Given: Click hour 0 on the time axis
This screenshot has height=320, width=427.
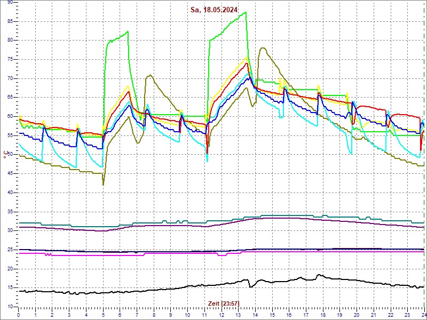Looking at the screenshot, I should click(x=18, y=315).
